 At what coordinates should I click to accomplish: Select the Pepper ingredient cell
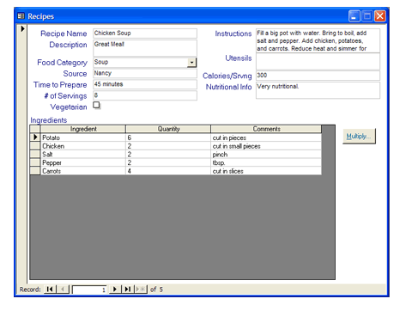83,162
